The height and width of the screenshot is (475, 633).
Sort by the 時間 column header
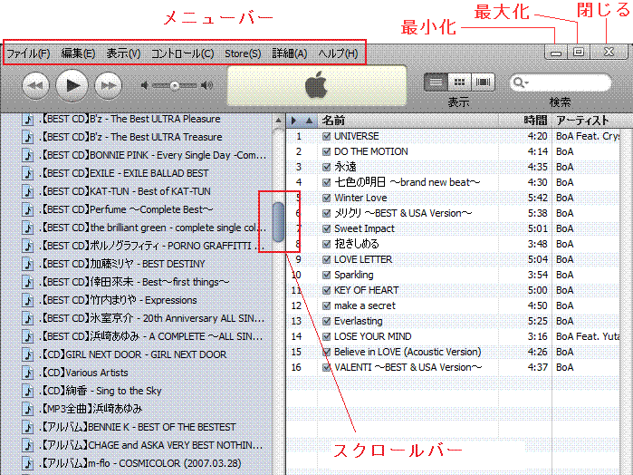(x=525, y=120)
